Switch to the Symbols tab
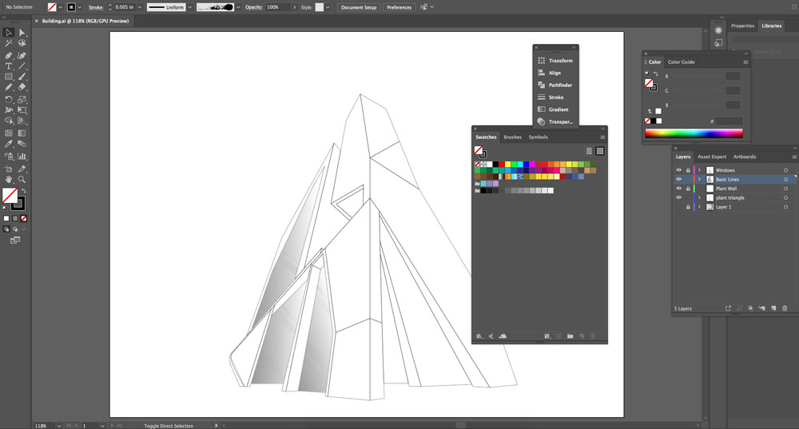The height and width of the screenshot is (429, 799). tap(538, 137)
